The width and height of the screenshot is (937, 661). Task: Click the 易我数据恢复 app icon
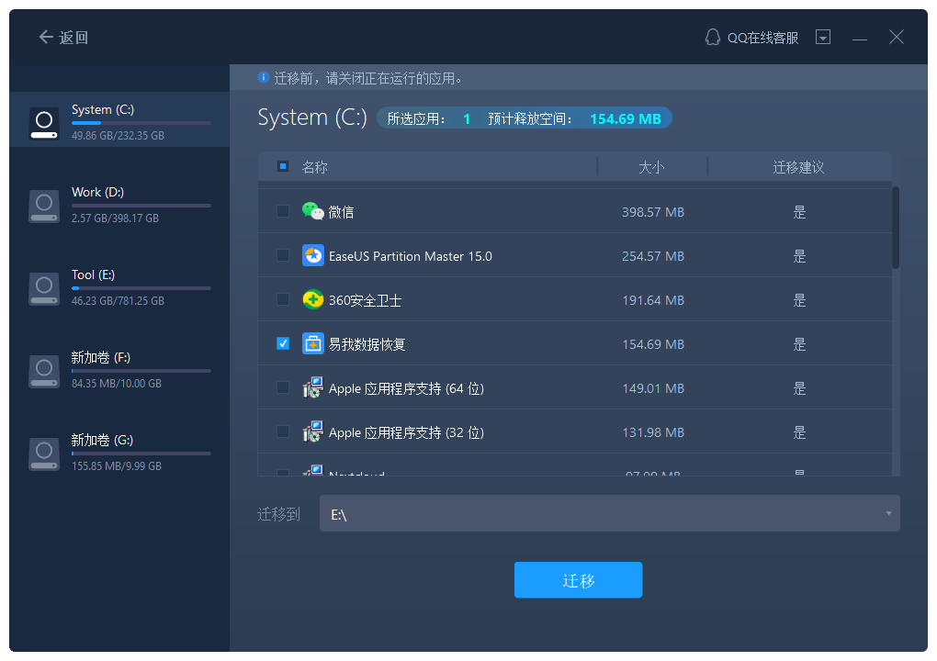point(313,343)
